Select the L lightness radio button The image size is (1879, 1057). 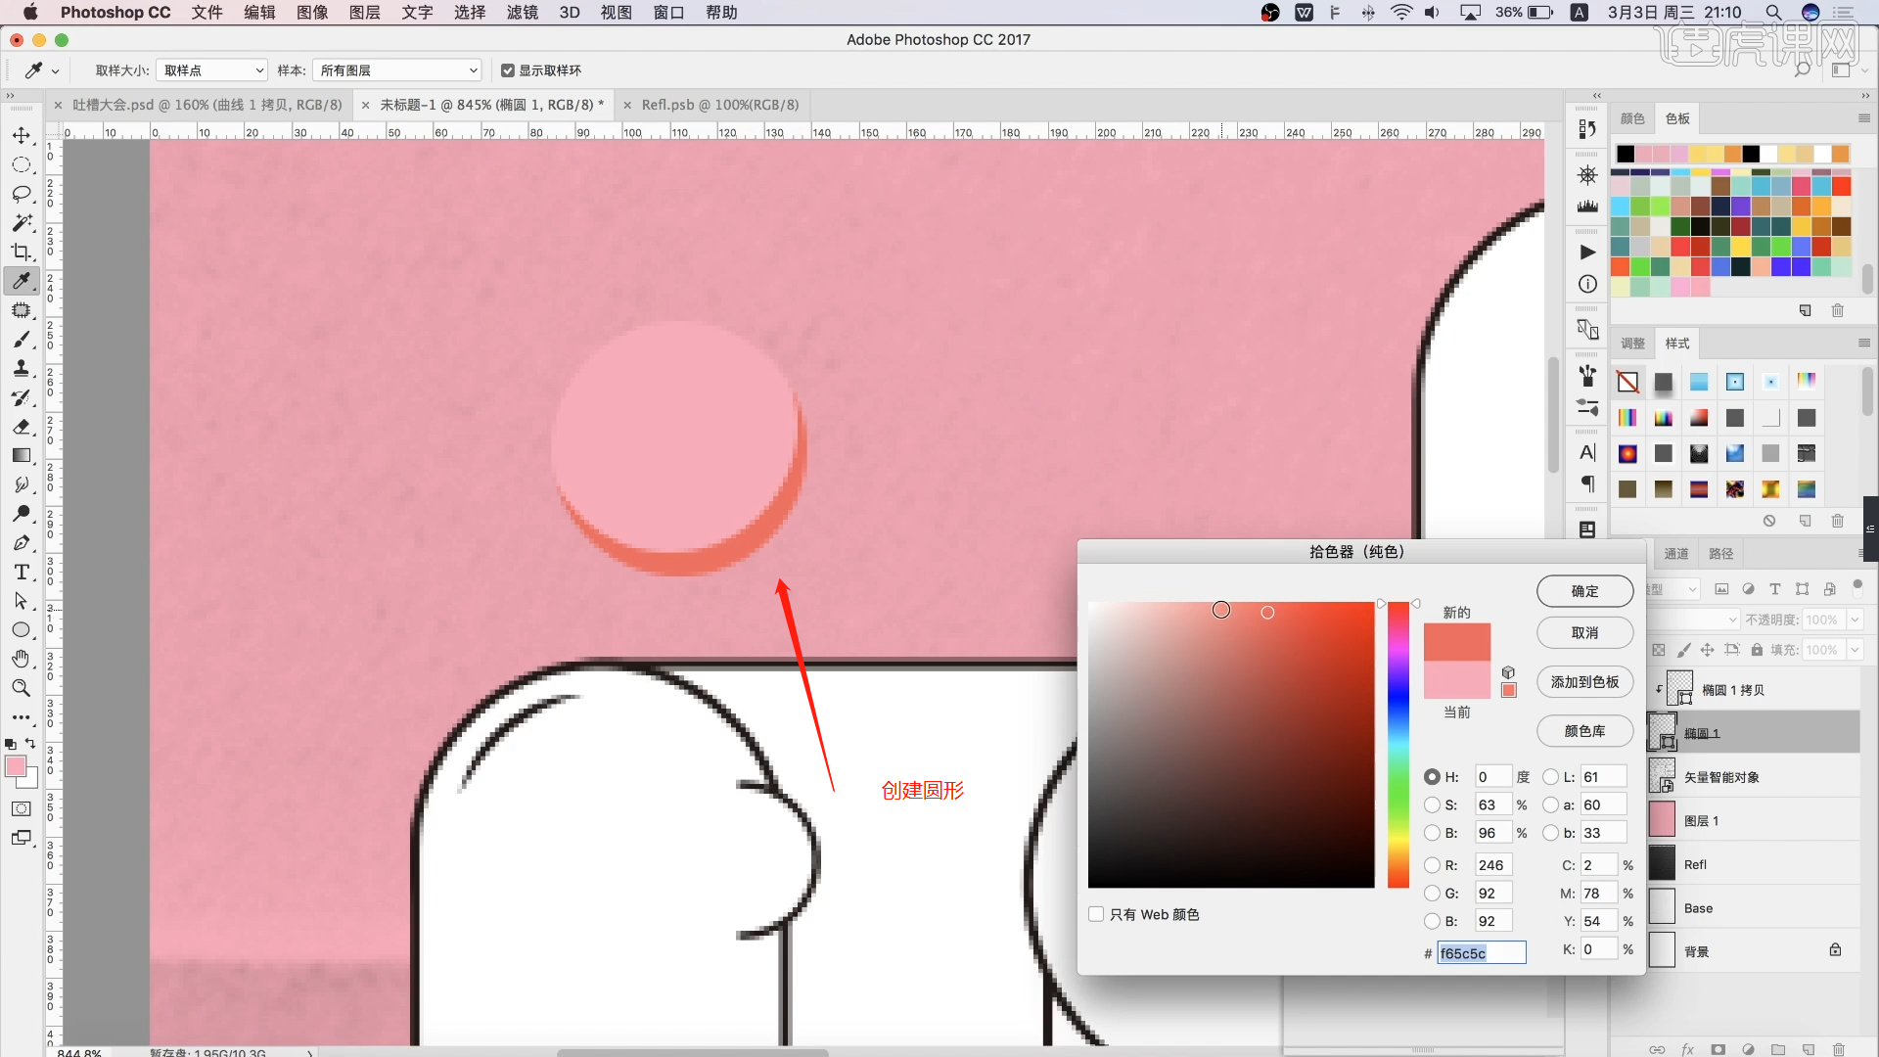pyautogui.click(x=1550, y=777)
